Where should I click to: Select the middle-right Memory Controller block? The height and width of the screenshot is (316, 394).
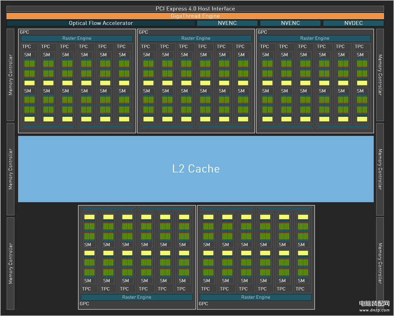380,169
